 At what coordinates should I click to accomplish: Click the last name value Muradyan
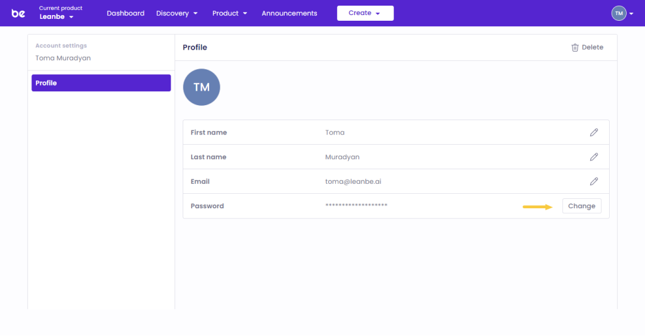pos(342,157)
